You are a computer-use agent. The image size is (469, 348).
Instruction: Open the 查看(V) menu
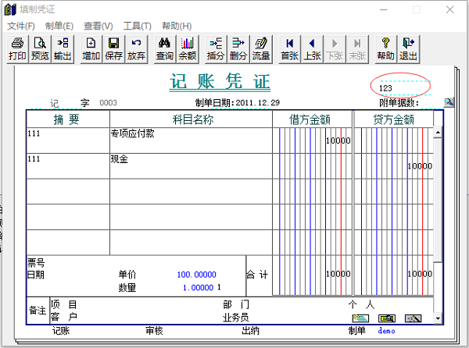(x=98, y=27)
